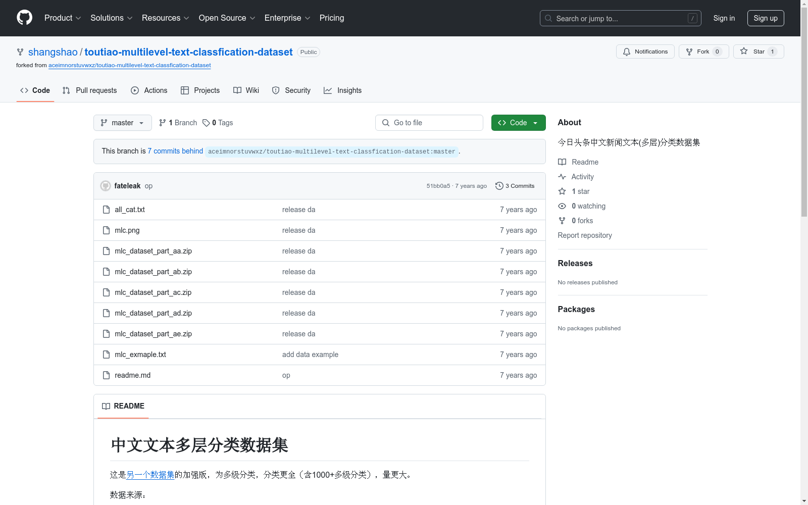Open the readme.md file
This screenshot has height=505, width=808.
pos(133,375)
